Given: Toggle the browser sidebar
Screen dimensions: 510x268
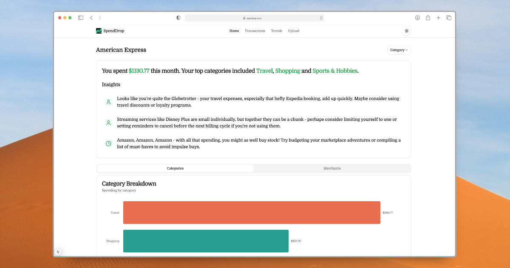Looking at the screenshot, I should [x=80, y=17].
